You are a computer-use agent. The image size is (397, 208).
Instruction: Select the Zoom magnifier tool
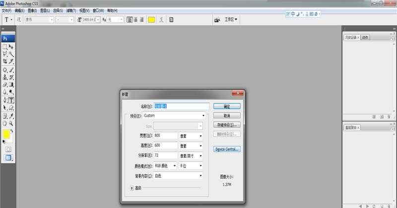coord(11,123)
